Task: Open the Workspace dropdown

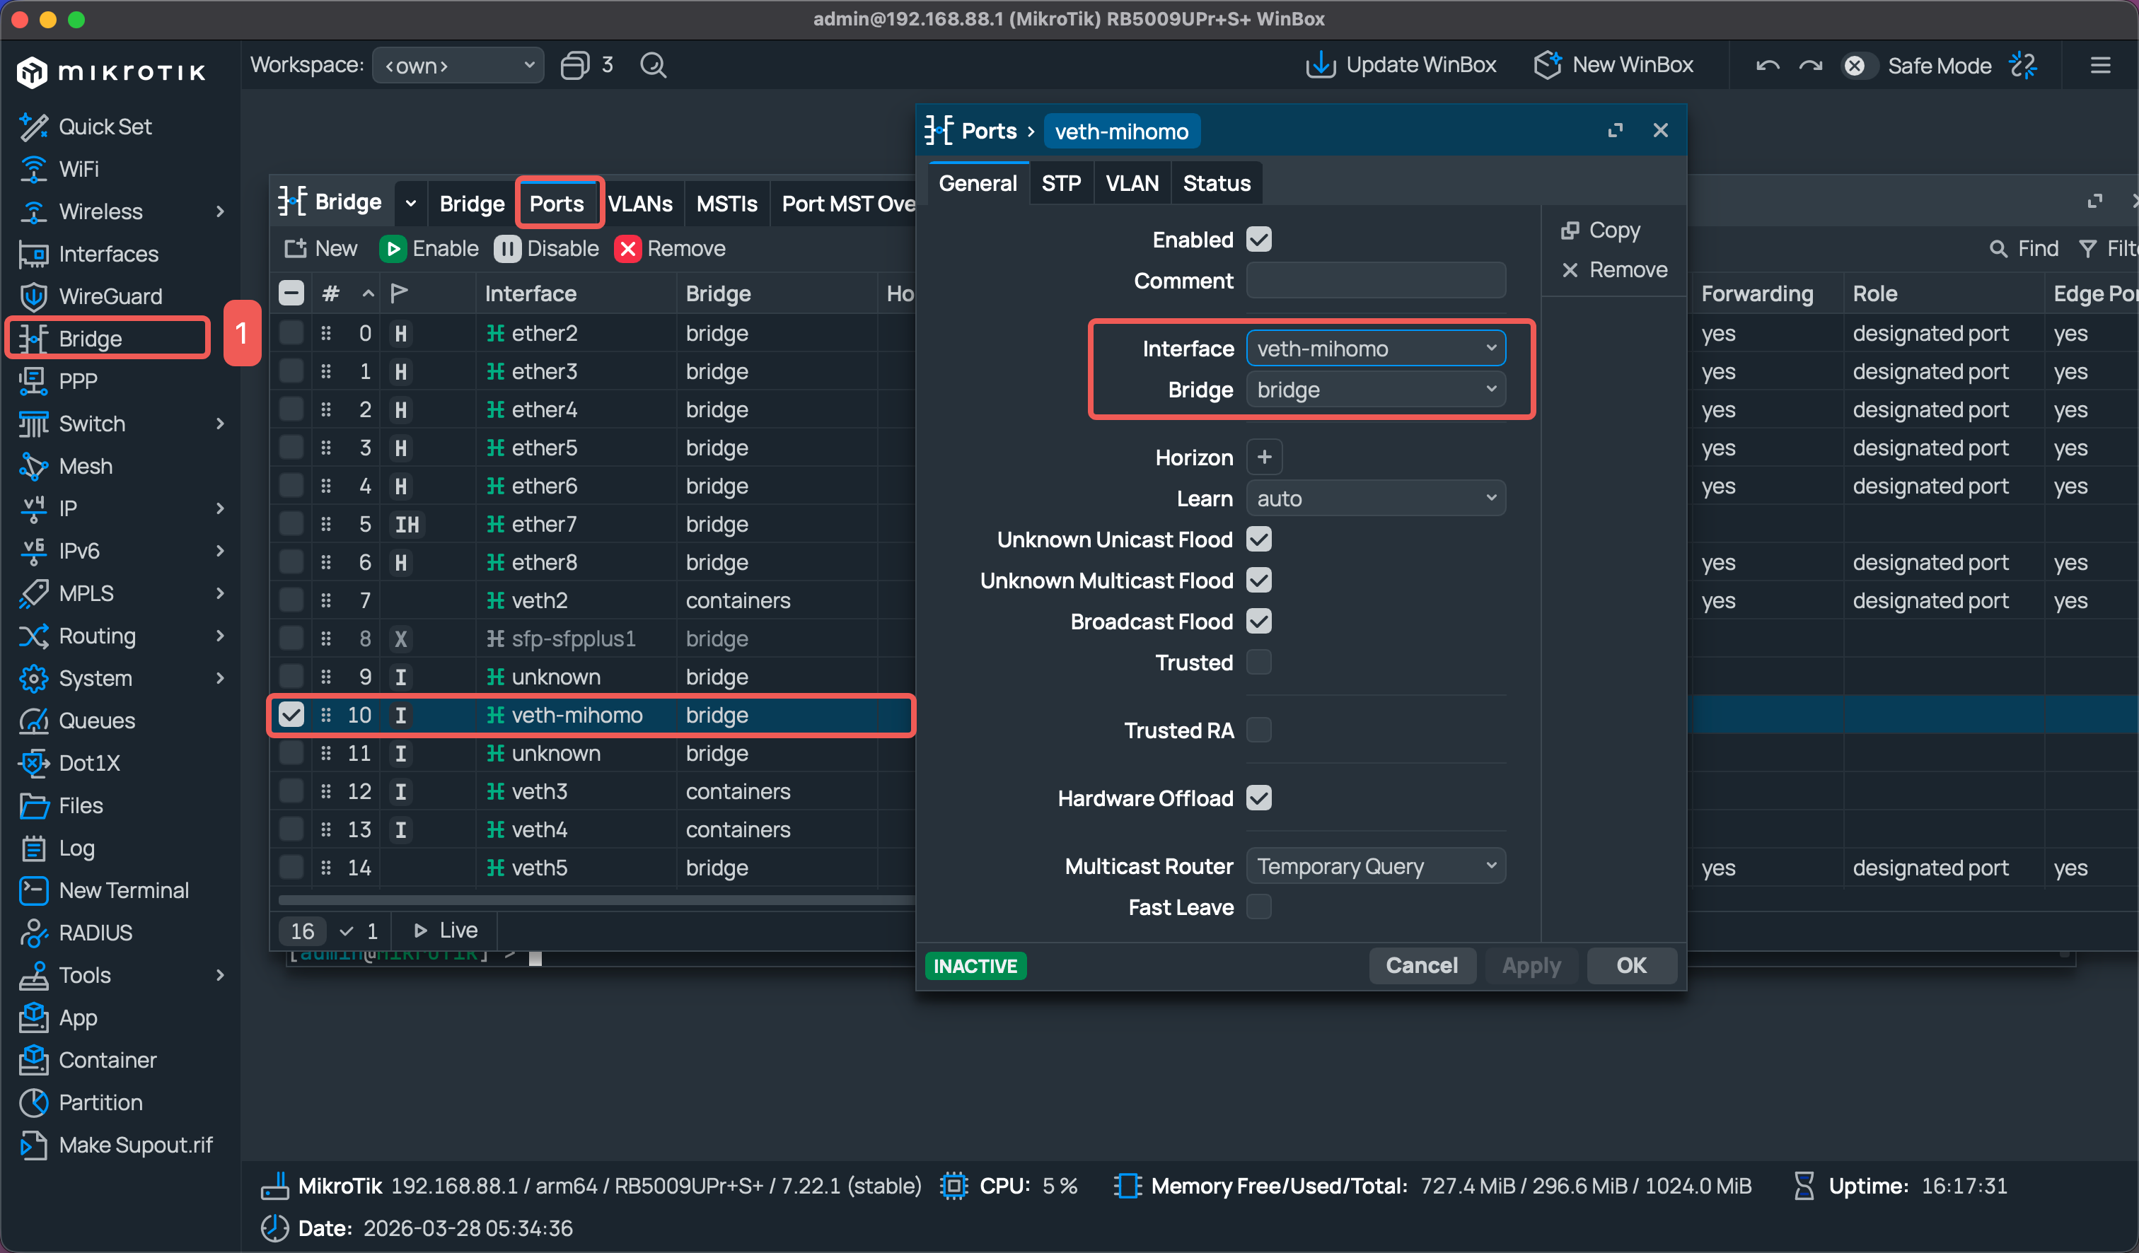Action: point(458,65)
